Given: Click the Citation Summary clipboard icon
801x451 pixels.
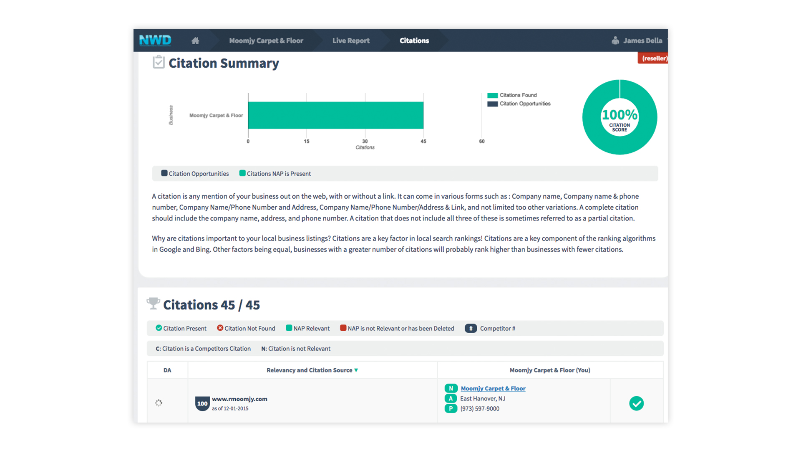Looking at the screenshot, I should click(x=159, y=62).
